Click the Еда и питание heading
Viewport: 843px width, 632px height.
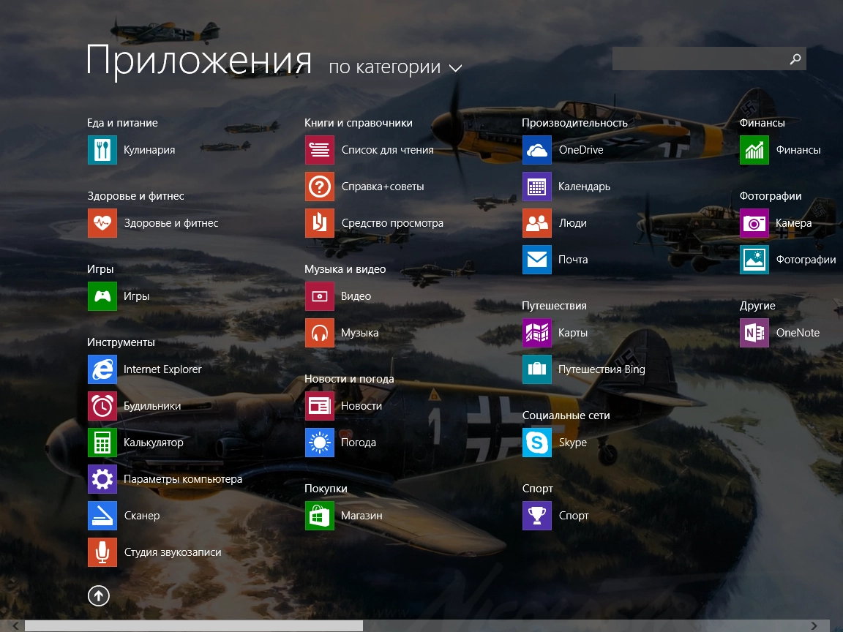(123, 123)
